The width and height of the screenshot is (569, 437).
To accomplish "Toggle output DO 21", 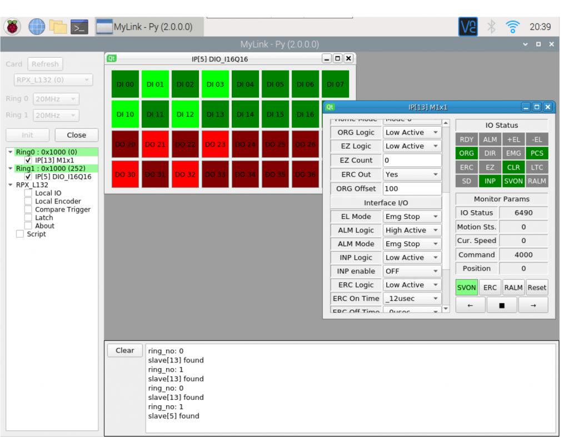I will (155, 145).
